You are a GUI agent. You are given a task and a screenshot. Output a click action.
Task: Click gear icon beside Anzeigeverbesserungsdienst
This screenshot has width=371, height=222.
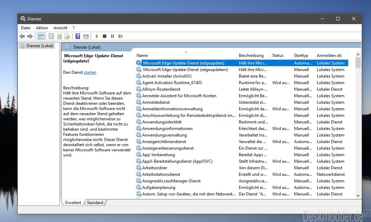click(139, 148)
